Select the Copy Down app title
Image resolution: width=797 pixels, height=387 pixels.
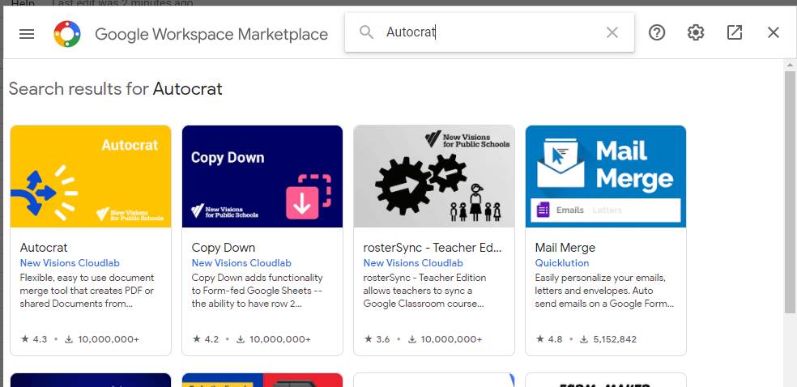tap(224, 248)
